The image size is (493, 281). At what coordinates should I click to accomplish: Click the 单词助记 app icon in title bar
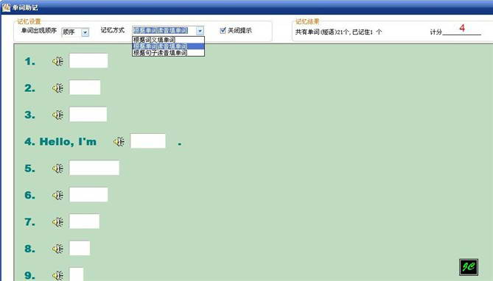pos(6,7)
